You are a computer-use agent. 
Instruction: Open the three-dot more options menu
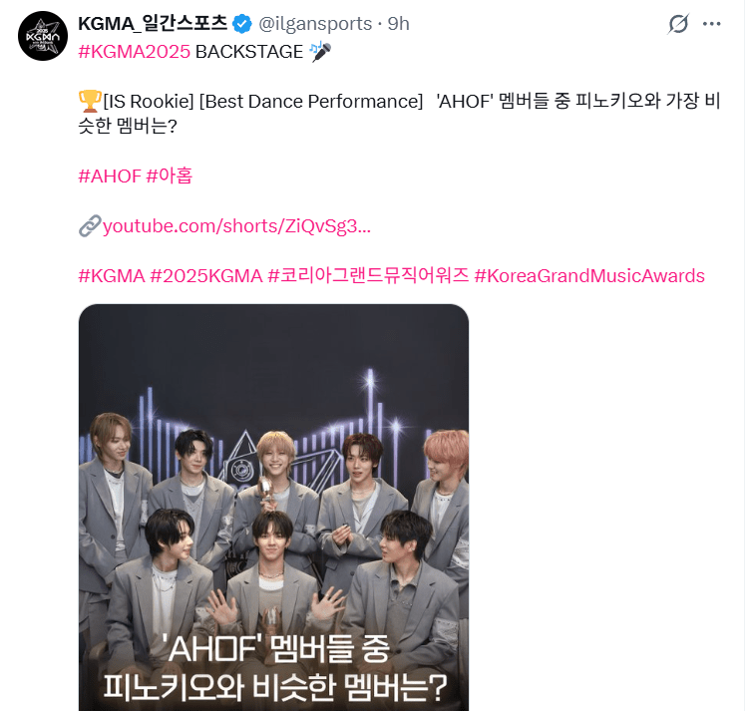(711, 24)
